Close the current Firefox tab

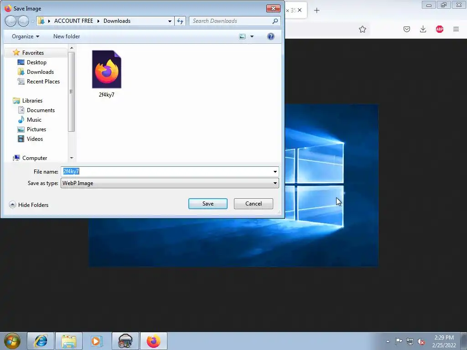coord(300,10)
